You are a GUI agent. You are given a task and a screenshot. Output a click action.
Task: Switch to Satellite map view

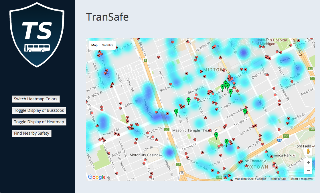pyautogui.click(x=108, y=45)
